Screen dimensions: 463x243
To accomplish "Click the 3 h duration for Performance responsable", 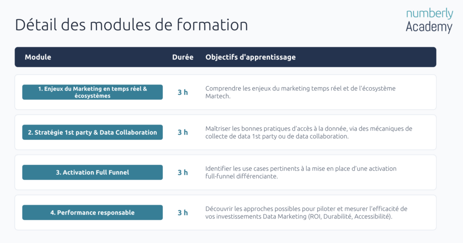I will tap(183, 213).
